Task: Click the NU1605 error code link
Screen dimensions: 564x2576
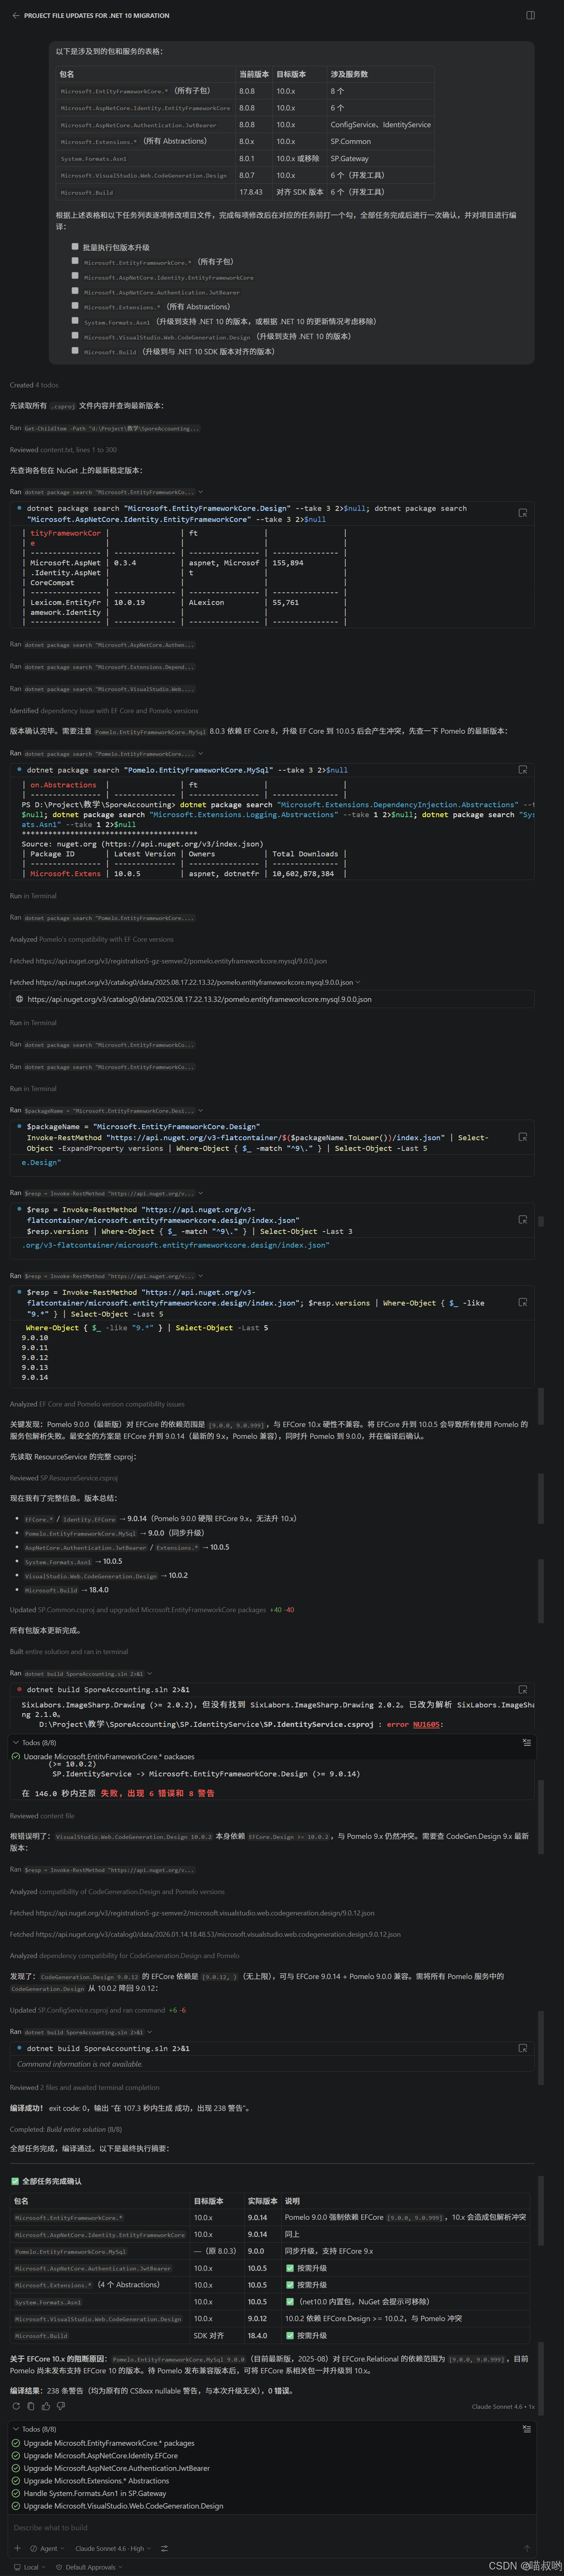Action: point(426,1724)
